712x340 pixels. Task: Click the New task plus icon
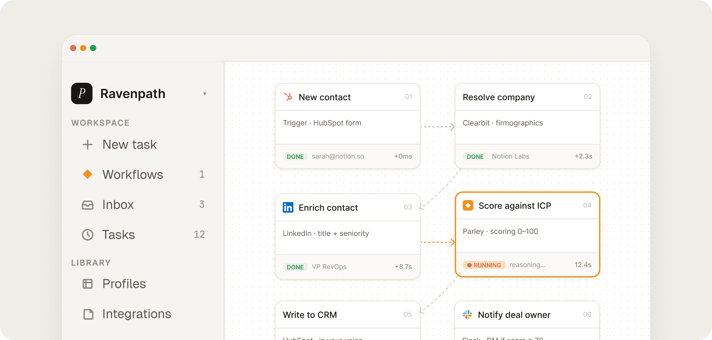(87, 145)
